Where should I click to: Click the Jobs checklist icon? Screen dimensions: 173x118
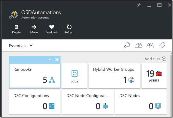[x=74, y=73]
